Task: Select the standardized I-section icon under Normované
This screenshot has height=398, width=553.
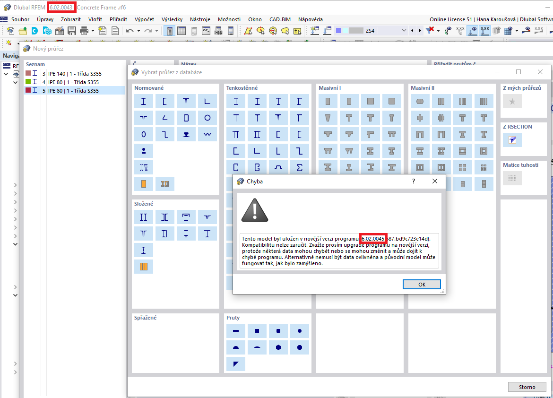Action: pos(144,102)
